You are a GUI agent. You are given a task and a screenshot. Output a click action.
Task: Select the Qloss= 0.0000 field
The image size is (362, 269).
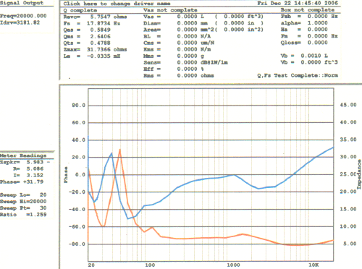pos(304,43)
